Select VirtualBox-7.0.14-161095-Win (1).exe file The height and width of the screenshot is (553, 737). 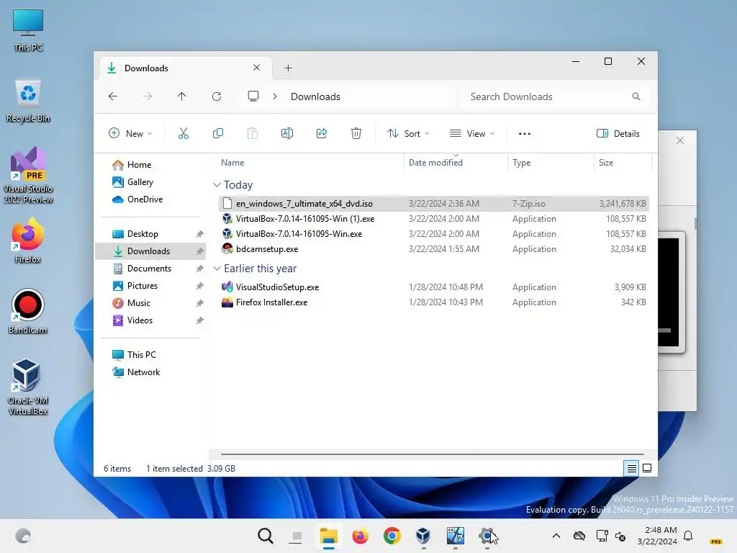[434, 219]
